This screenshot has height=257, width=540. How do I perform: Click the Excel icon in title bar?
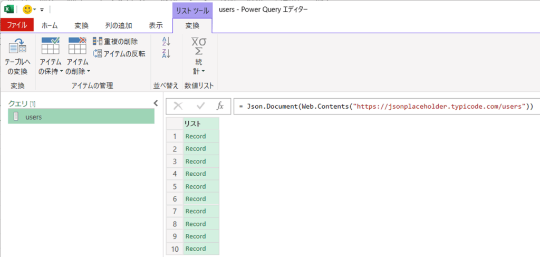click(x=9, y=9)
